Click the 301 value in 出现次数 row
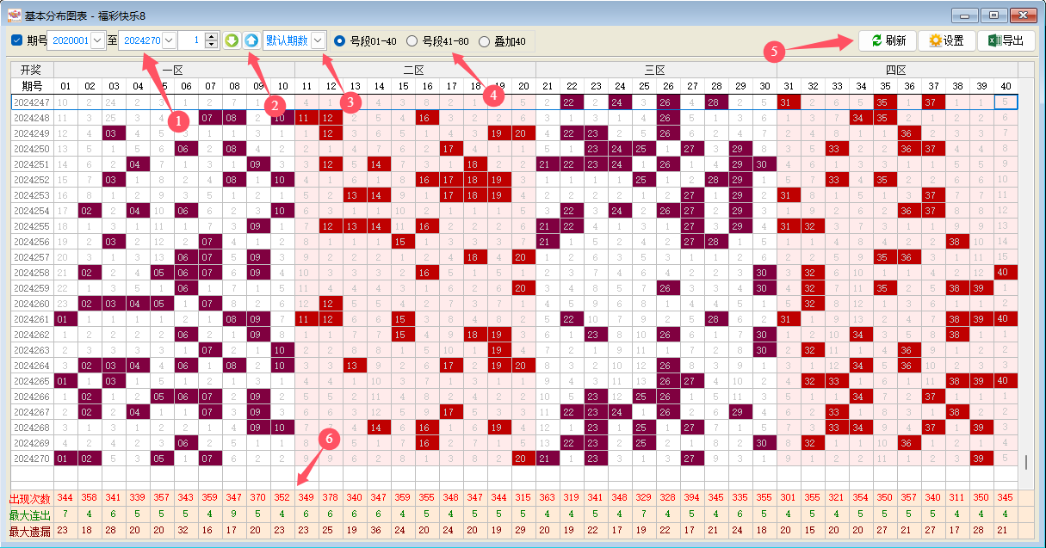 click(788, 498)
